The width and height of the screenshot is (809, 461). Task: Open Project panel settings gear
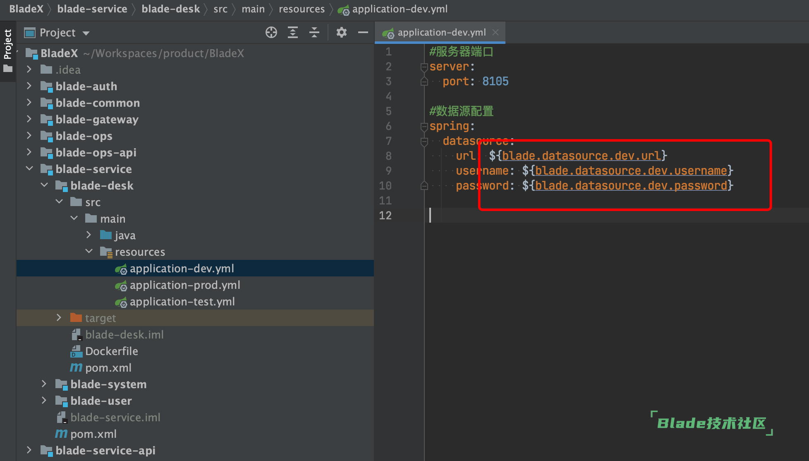point(341,32)
